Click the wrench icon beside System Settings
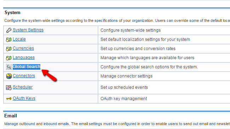Screen dimensions: 230x129 click(8, 30)
